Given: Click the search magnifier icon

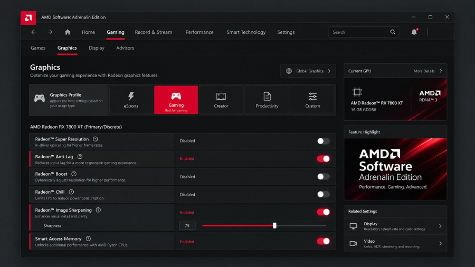Looking at the screenshot, I should pyautogui.click(x=393, y=32).
